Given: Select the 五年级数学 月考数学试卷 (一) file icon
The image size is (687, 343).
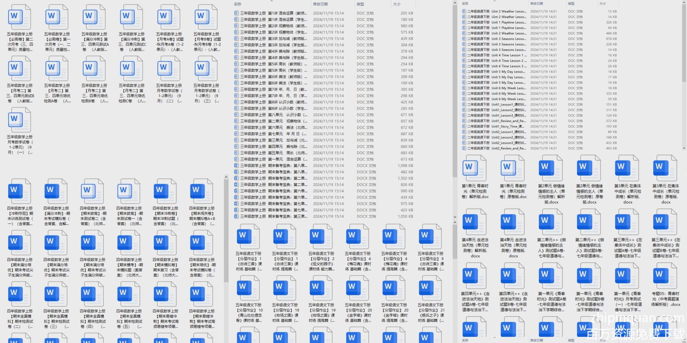Looking at the screenshot, I should coord(20,120).
